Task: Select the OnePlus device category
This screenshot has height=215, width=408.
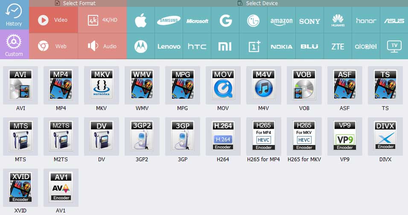Action: point(254,46)
